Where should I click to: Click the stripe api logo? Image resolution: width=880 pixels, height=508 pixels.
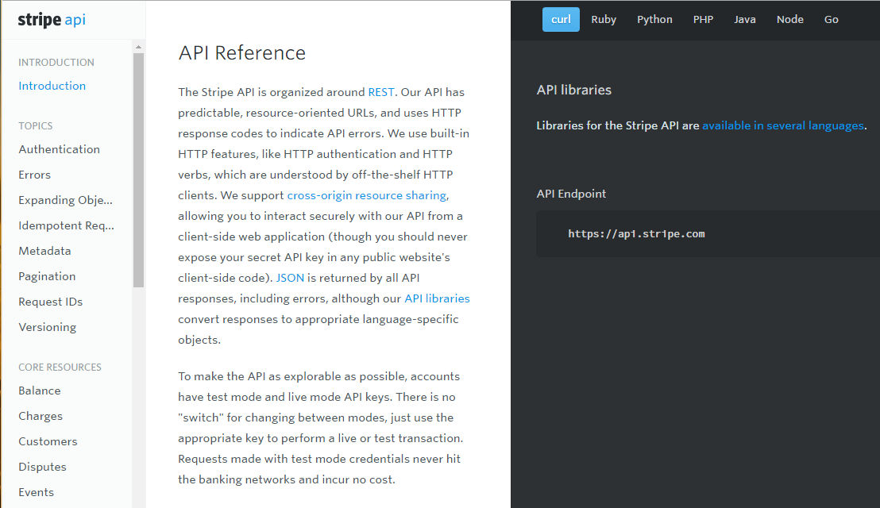(x=52, y=20)
